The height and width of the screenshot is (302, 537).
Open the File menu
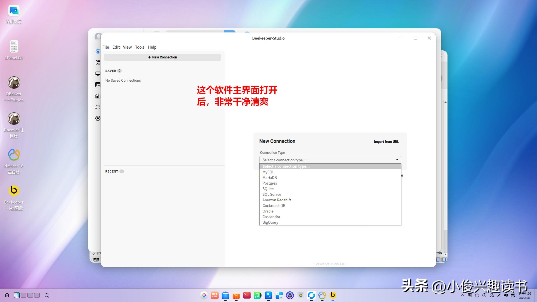click(x=105, y=47)
